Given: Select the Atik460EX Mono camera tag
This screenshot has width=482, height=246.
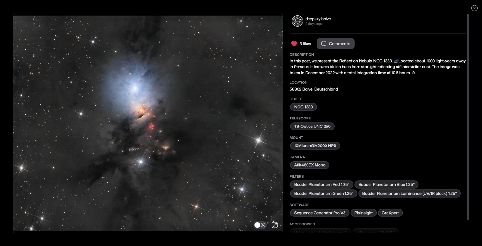Looking at the screenshot, I should coord(309,165).
